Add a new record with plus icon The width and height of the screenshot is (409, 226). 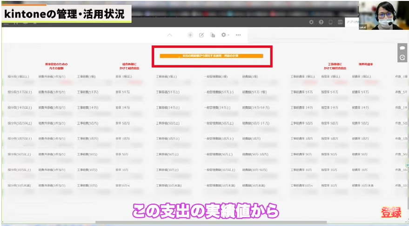click(190, 35)
